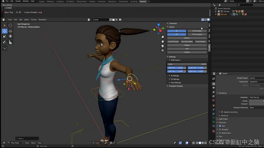Sync Left Arm FK/IK snap icon
Screen dimensions: 264x148
click(x=185, y=68)
